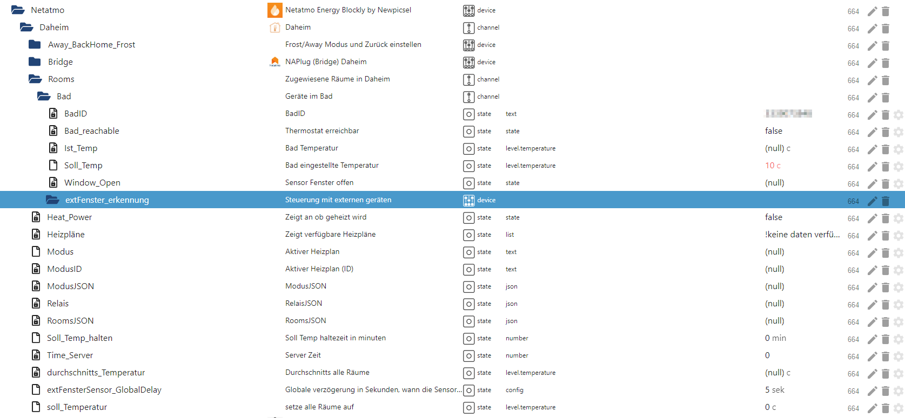
Task: Edit the Bridge device via pencil icon
Action: (x=872, y=63)
